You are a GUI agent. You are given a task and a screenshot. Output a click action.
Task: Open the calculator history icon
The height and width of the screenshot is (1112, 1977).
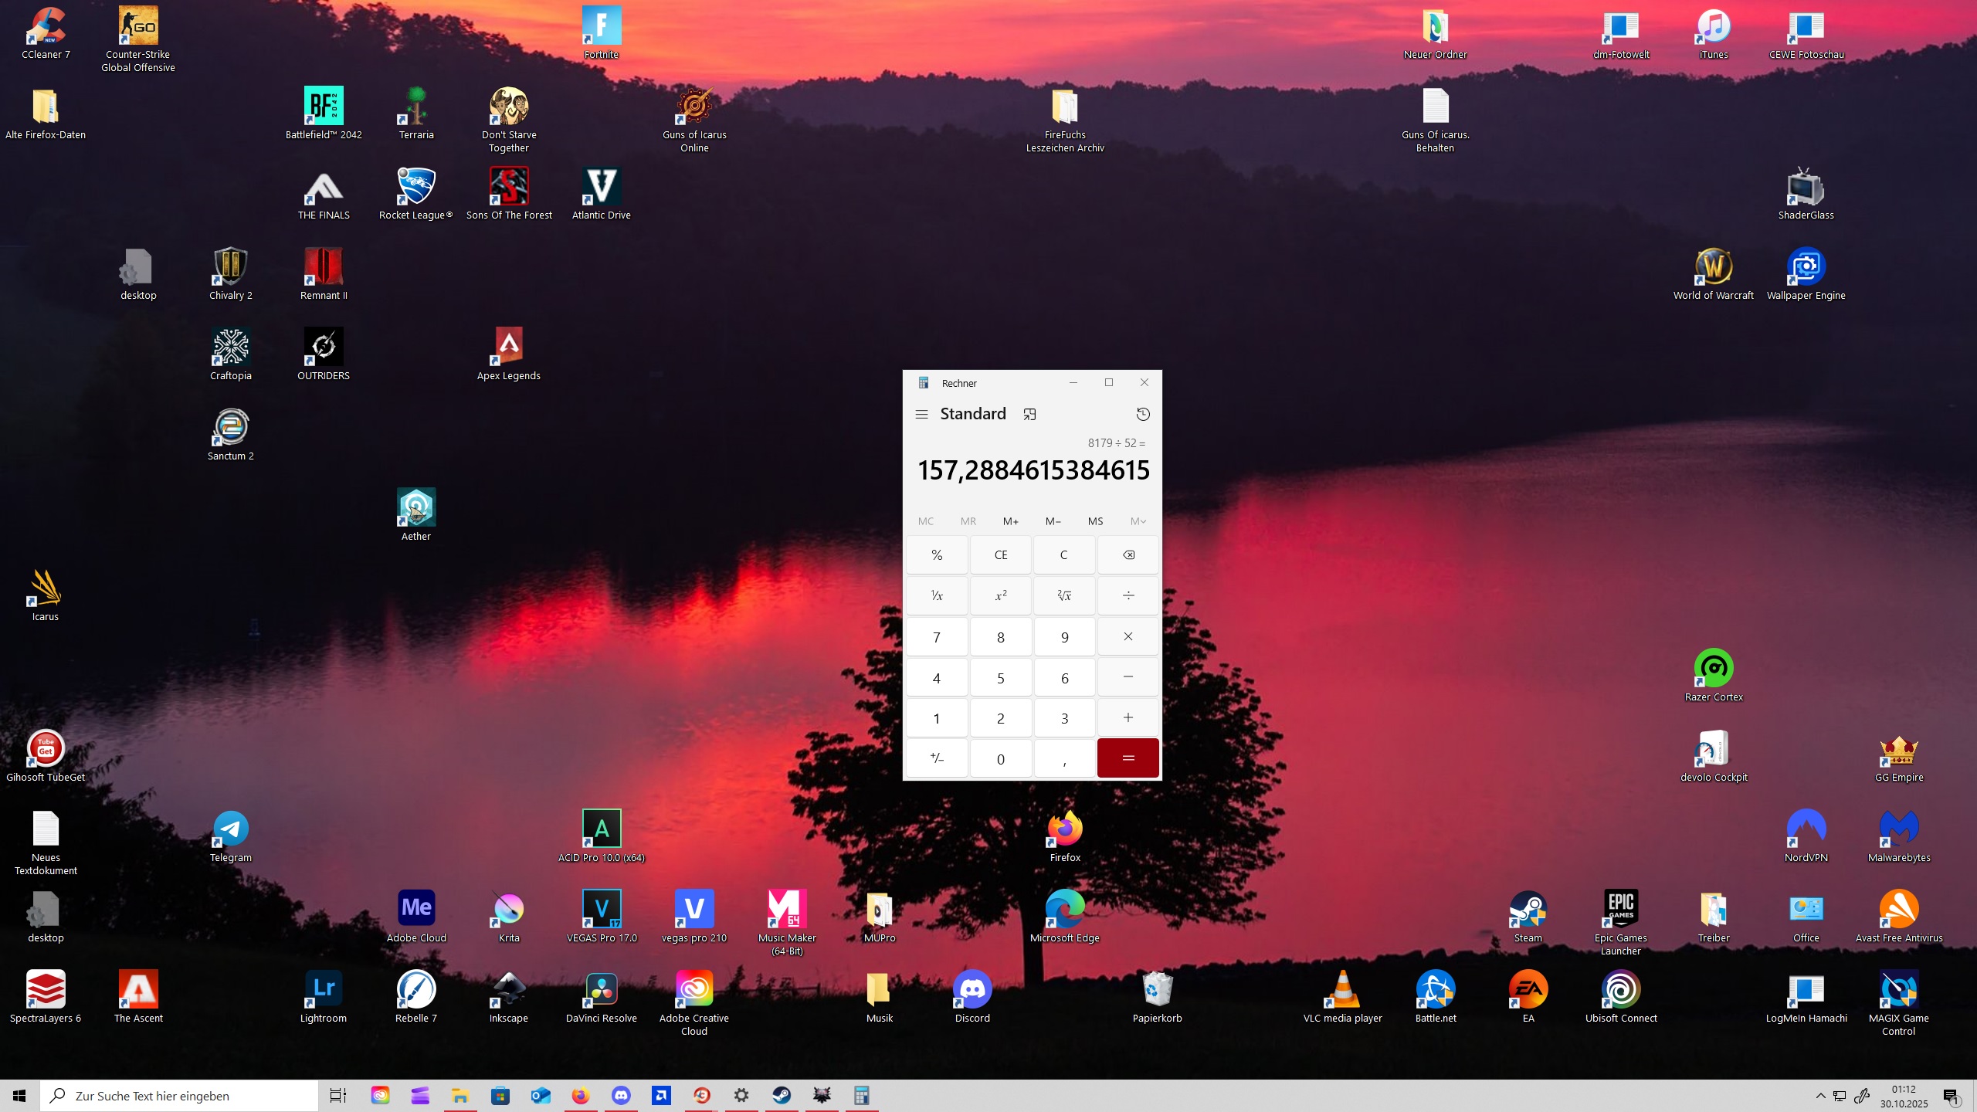(1143, 415)
